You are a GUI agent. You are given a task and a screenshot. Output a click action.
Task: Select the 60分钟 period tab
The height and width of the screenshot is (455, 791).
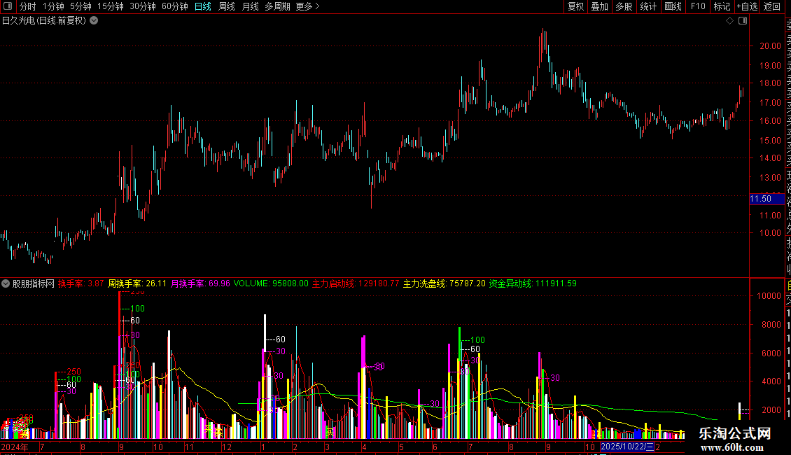174,6
